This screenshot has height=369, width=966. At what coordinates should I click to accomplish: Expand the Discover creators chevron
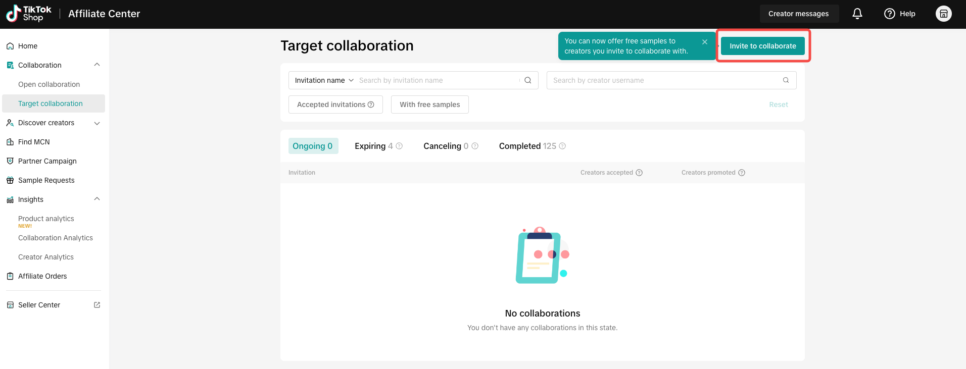click(x=97, y=123)
